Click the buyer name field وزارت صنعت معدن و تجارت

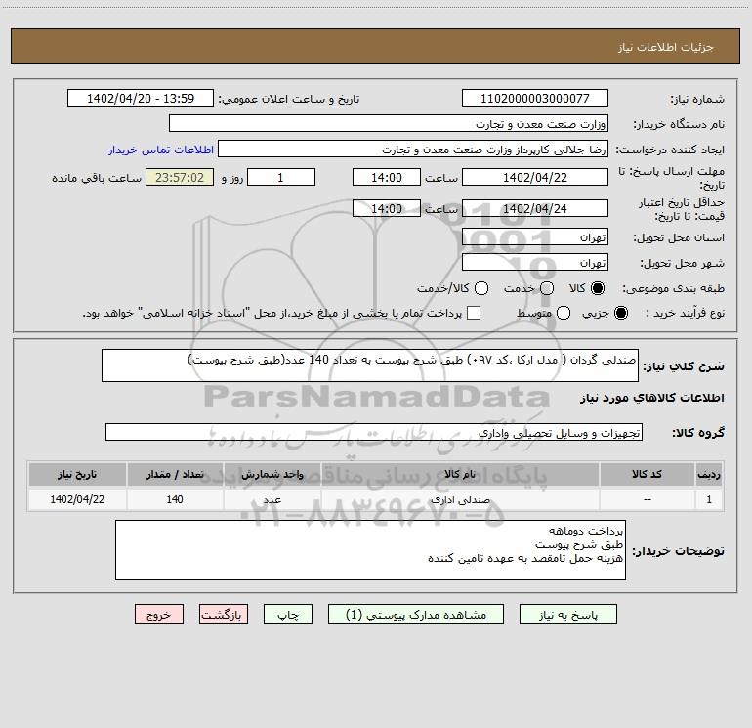[389, 123]
